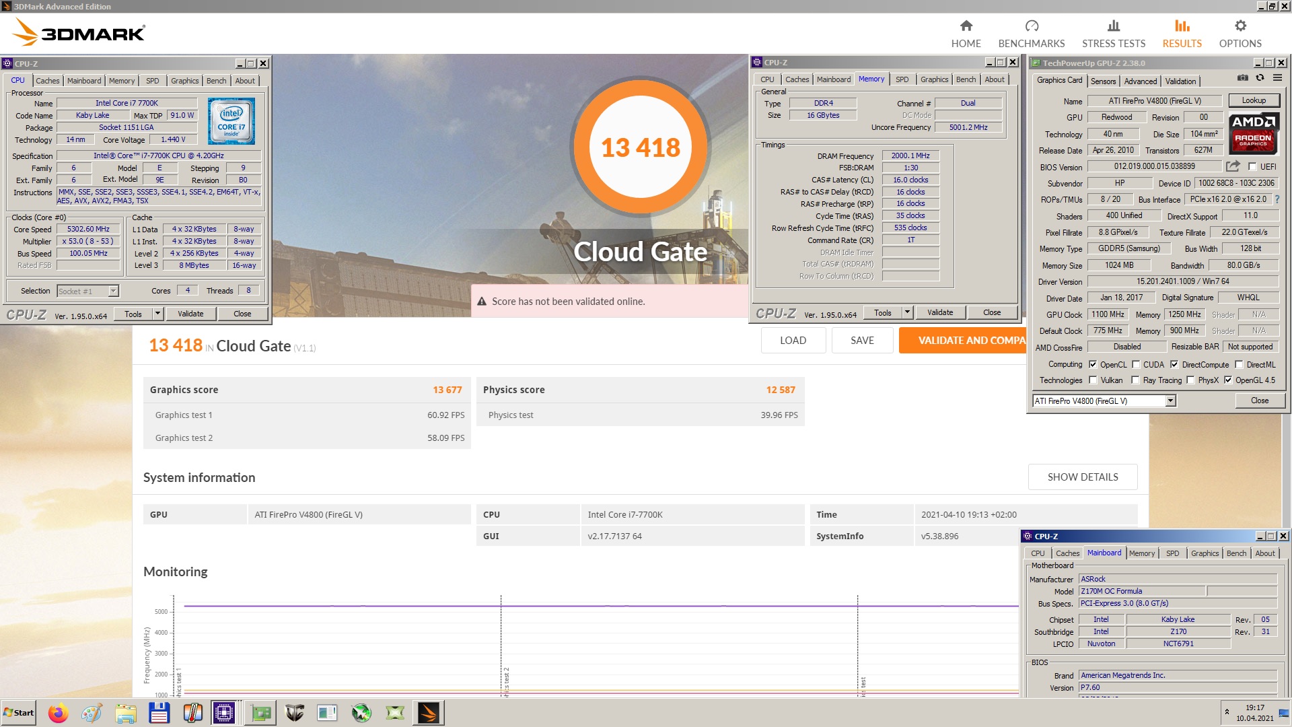Screen dimensions: 1292x727
Task: Switch to CPU-Z from the taskbar
Action: [224, 713]
